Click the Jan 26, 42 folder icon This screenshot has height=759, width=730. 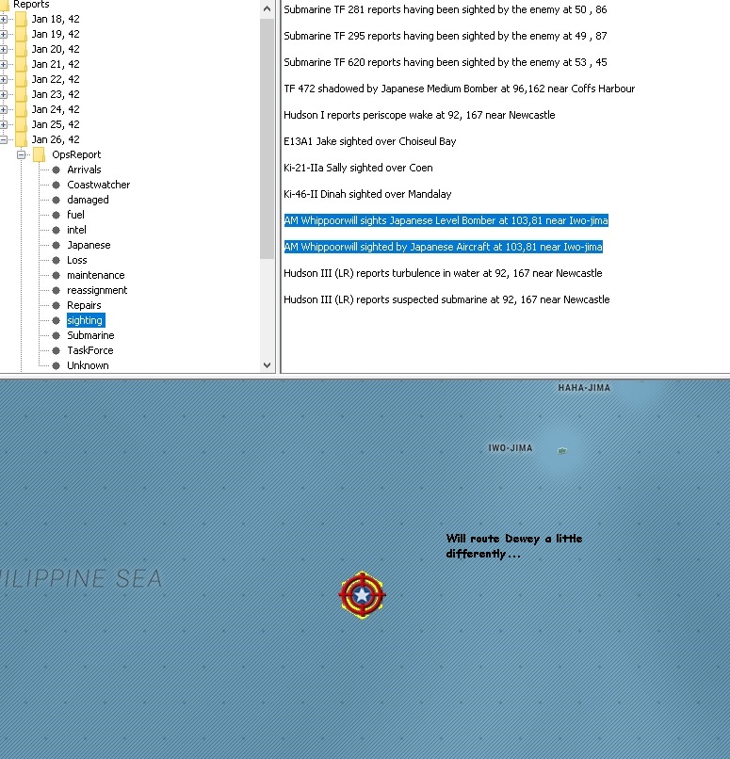(21, 139)
